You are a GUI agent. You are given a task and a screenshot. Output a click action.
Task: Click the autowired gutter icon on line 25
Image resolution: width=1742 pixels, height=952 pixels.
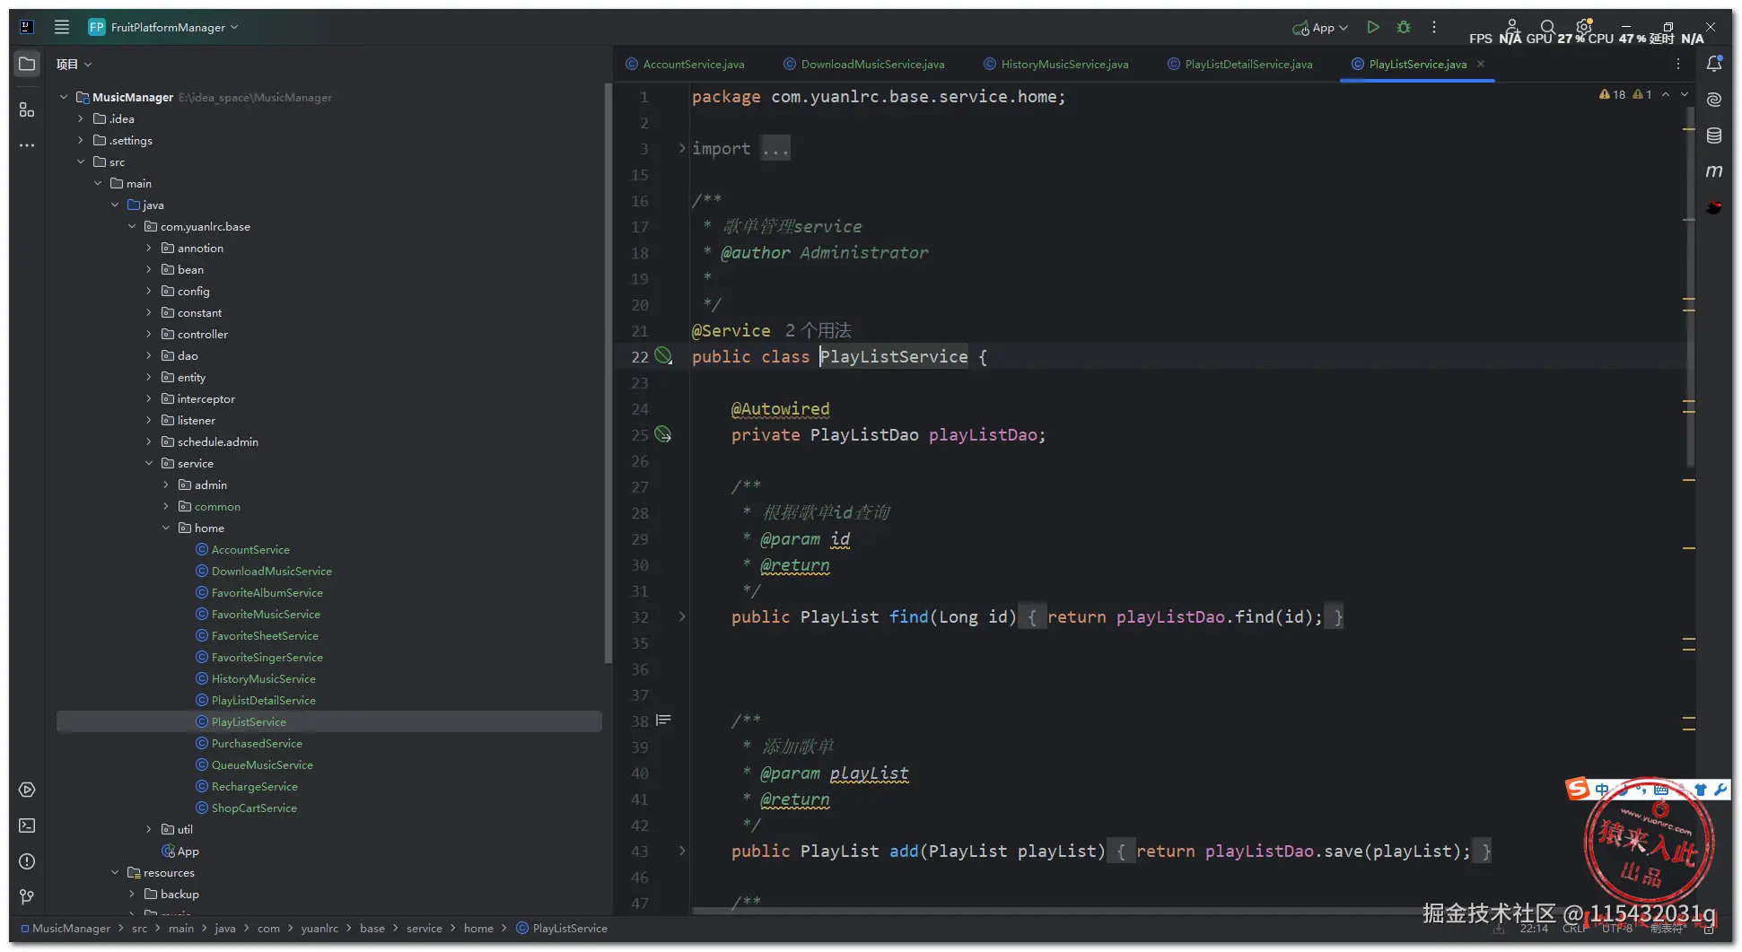663,434
